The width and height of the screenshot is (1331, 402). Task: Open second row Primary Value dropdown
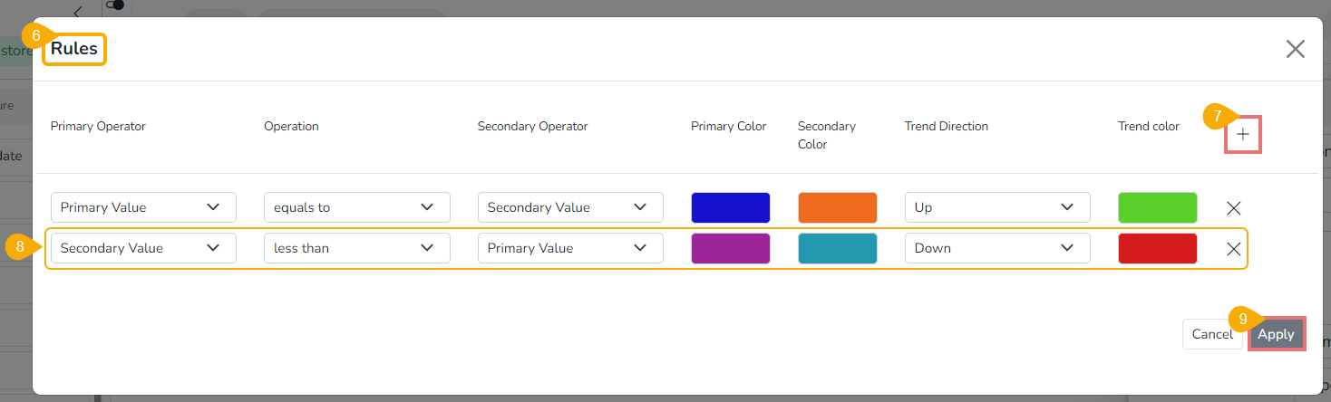tap(570, 248)
